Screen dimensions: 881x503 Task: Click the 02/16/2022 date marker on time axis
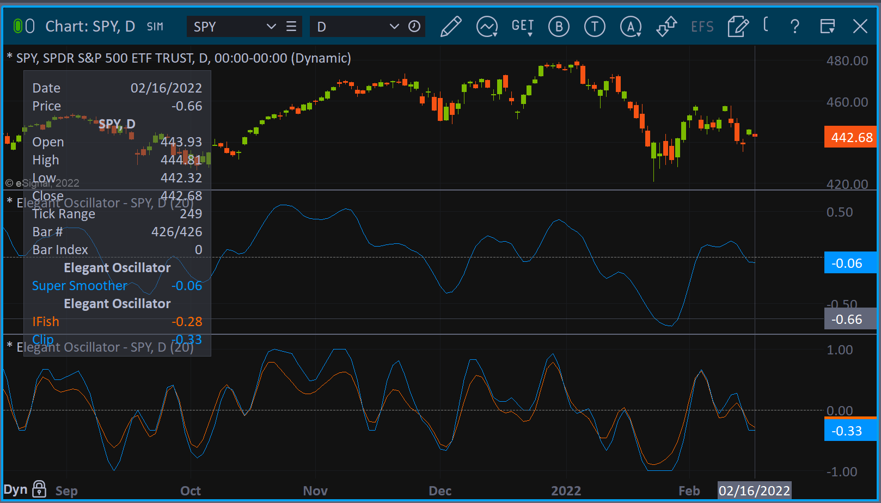754,490
